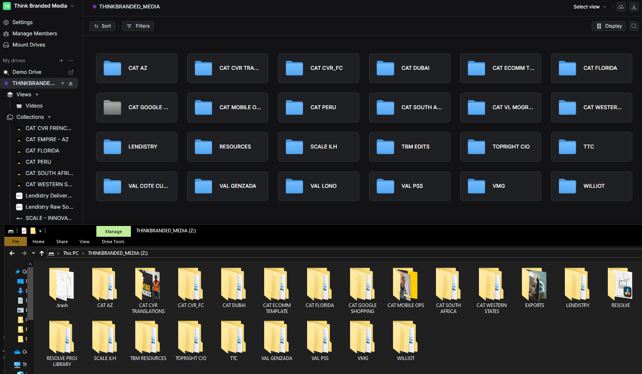The width and height of the screenshot is (642, 374).
Task: Select the EXPORTS folder in Explorer
Action: point(534,288)
